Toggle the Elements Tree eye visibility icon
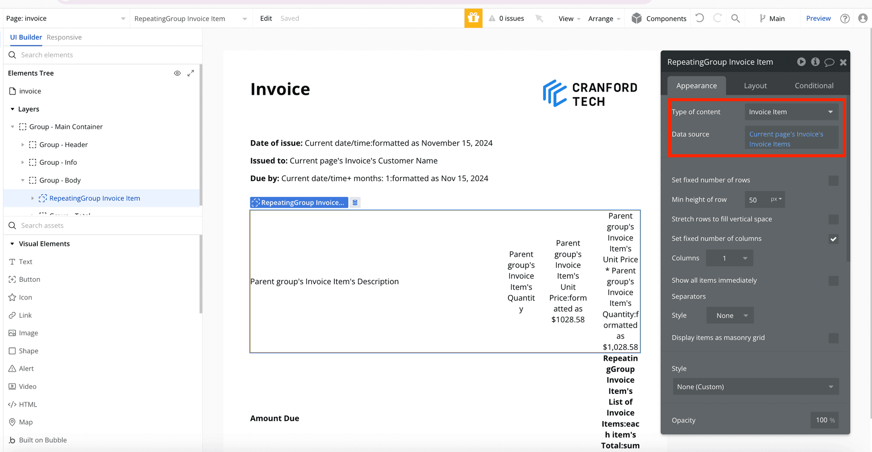Viewport: 872px width, 452px height. pyautogui.click(x=177, y=73)
